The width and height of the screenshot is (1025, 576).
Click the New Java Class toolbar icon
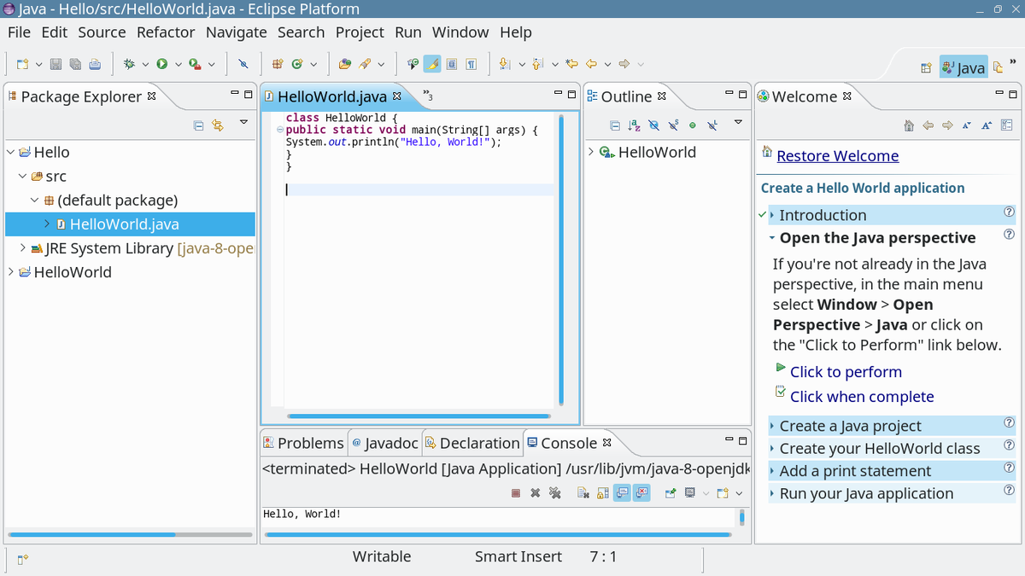298,64
